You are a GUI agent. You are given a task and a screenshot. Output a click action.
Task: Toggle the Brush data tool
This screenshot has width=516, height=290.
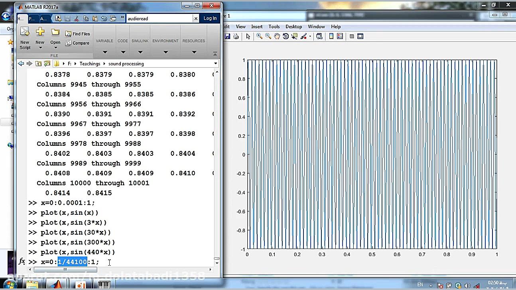click(x=304, y=36)
